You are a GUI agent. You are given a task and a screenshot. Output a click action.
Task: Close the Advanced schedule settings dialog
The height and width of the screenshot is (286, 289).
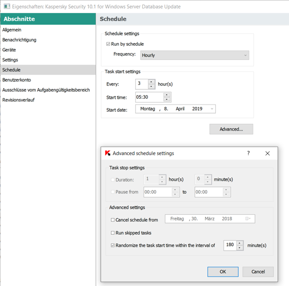pos(268,153)
